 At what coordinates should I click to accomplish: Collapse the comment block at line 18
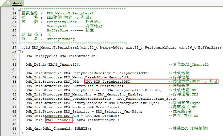point(19,9)
